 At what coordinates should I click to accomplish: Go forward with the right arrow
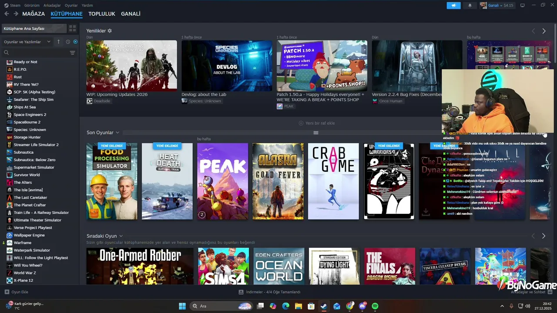coord(16,14)
